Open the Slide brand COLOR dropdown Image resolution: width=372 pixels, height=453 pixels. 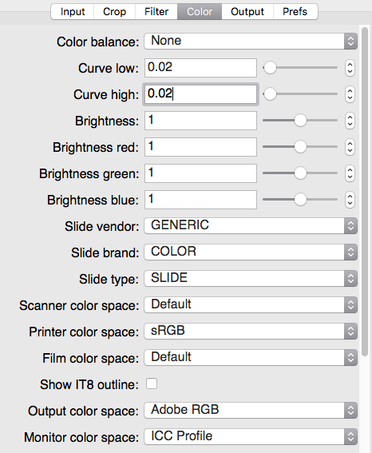tap(251, 252)
